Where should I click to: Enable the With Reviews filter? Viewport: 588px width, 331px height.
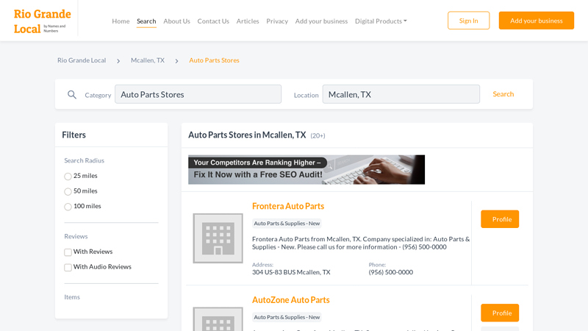pyautogui.click(x=68, y=252)
